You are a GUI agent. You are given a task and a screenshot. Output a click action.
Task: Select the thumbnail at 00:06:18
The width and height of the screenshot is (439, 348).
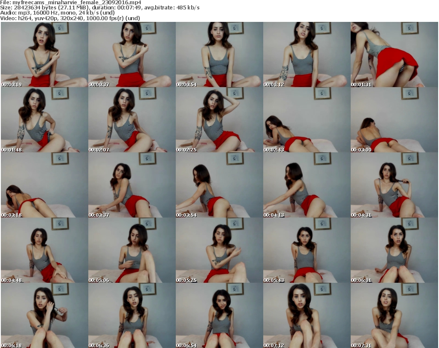click(x=45, y=315)
